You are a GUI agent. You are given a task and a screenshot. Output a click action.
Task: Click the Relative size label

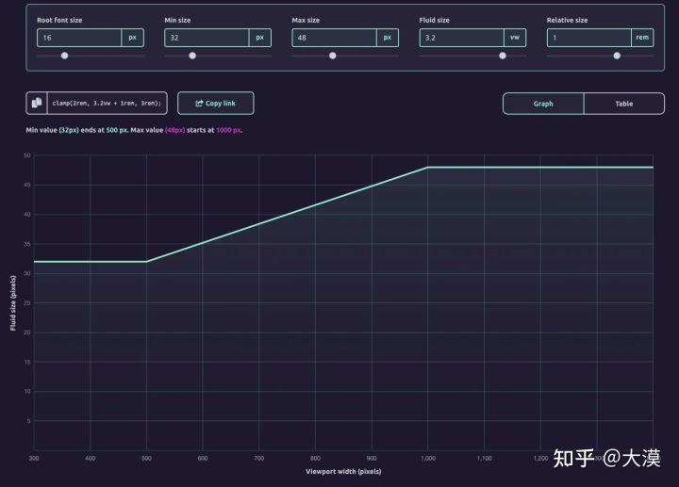[568, 20]
